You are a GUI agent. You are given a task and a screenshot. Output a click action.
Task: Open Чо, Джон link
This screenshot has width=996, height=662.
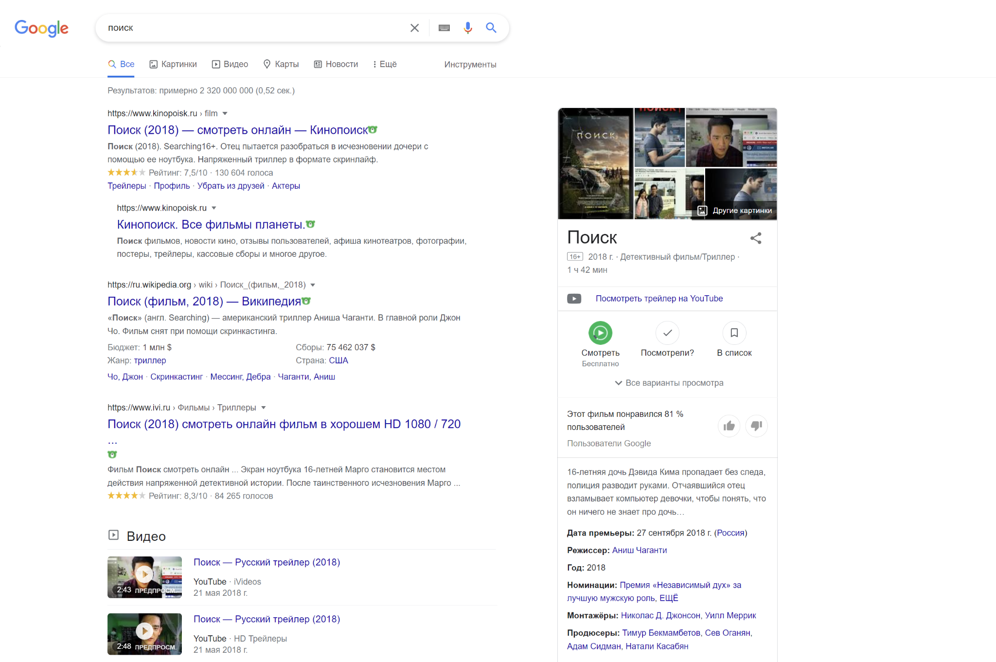point(125,377)
